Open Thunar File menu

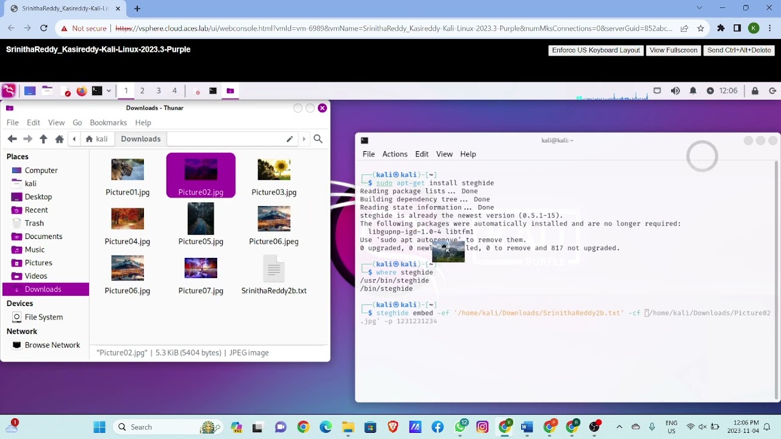point(12,123)
